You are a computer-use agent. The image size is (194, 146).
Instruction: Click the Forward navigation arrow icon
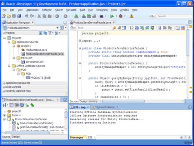[x=65, y=16]
